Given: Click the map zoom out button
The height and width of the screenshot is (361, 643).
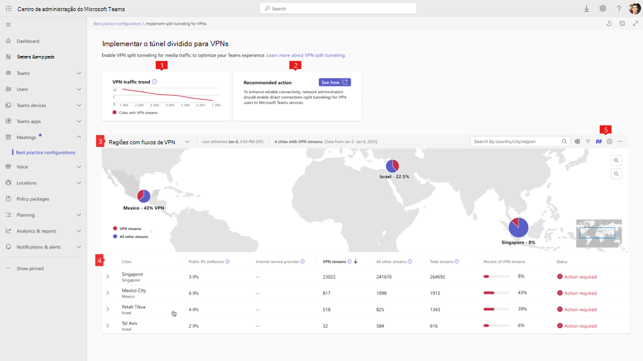Looking at the screenshot, I should click(x=616, y=173).
